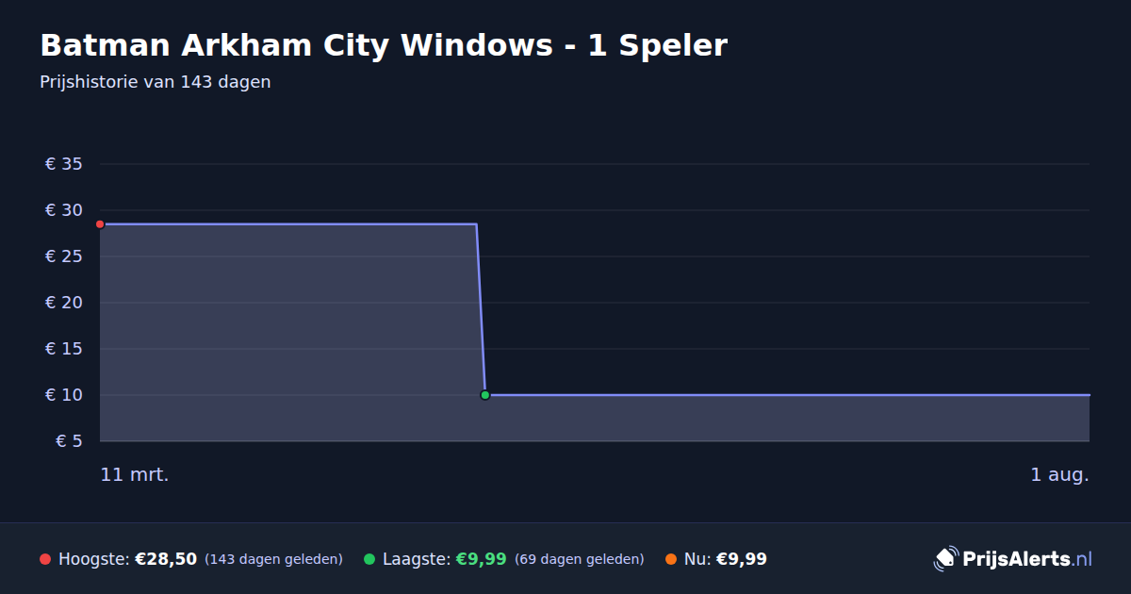
Task: Click the Prijshistorie van 143 dagen subtitle
Action: (156, 82)
